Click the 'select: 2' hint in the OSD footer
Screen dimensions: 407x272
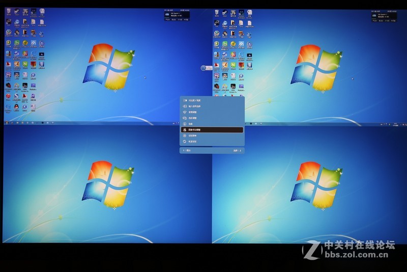tap(237, 150)
